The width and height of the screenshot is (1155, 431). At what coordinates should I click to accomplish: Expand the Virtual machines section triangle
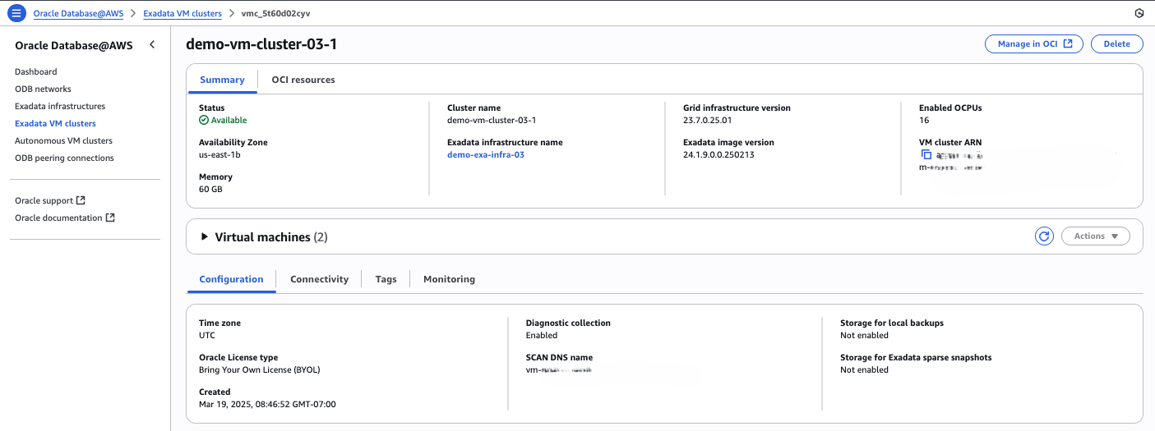pos(205,236)
